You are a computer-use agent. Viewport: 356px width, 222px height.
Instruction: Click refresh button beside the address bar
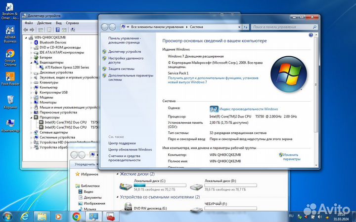[245, 27]
